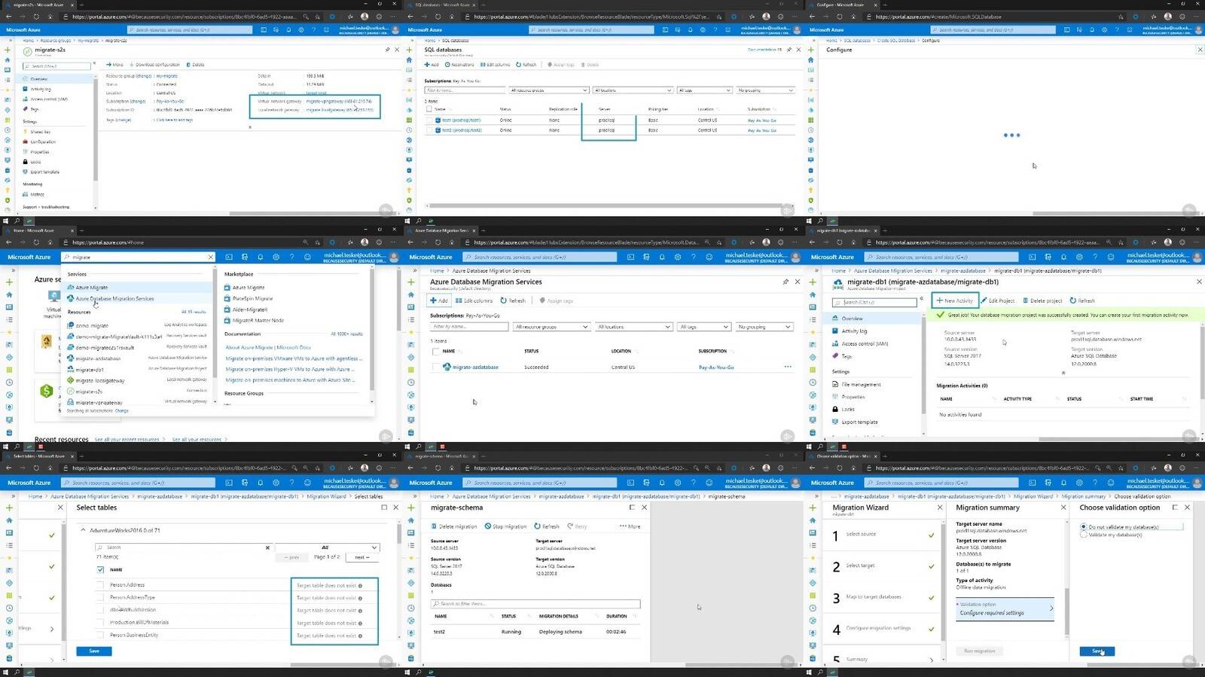This screenshot has height=677, width=1205.
Task: Open the migrate-azdatabase service link
Action: coord(475,367)
